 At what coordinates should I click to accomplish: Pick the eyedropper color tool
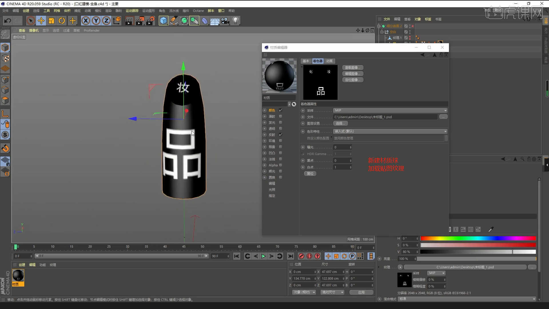pyautogui.click(x=491, y=229)
